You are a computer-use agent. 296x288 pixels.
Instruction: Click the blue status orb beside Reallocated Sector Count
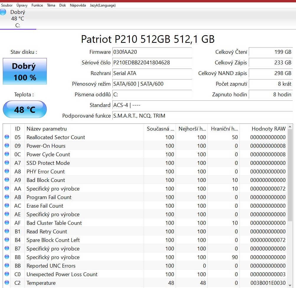tap(6, 137)
